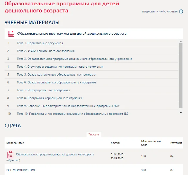
Task: Open Тема 8. Программы коррекционного обучения
Action: coord(50,98)
